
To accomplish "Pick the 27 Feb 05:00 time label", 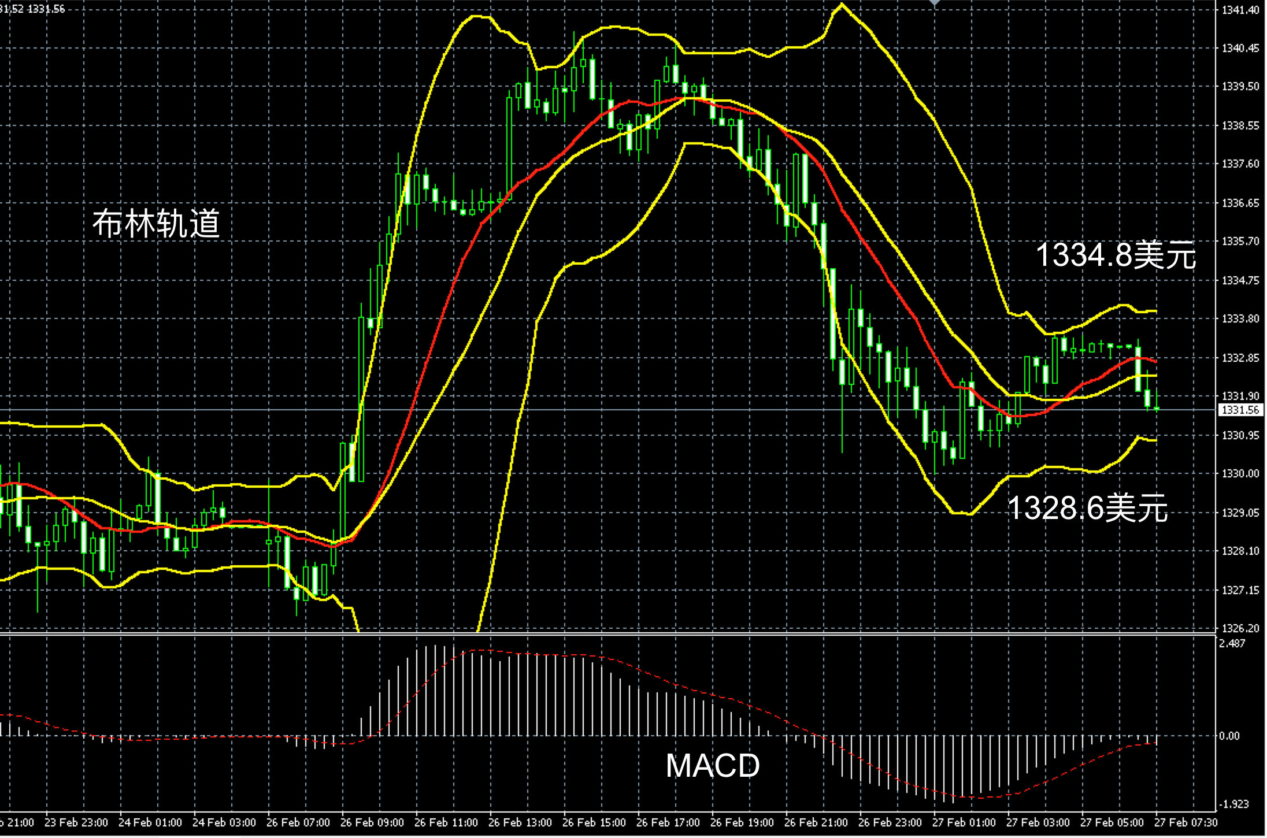I will point(1112,822).
